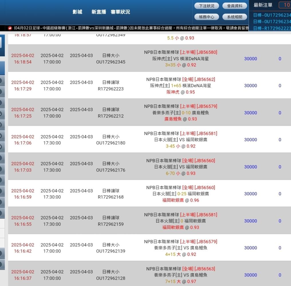The height and width of the screenshot is (286, 291).
Task: Select order number OU172962345
Action: pyautogui.click(x=111, y=62)
